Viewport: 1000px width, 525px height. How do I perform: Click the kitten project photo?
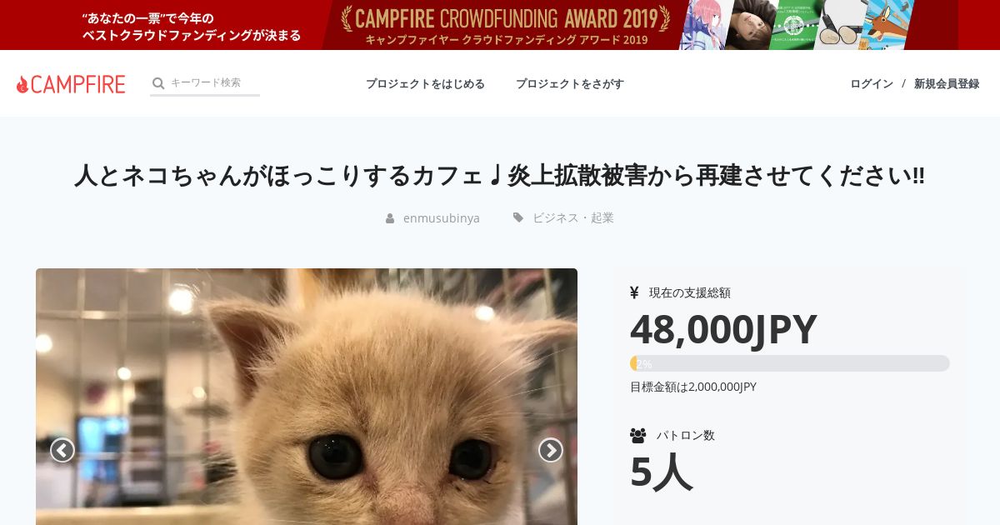pyautogui.click(x=307, y=397)
